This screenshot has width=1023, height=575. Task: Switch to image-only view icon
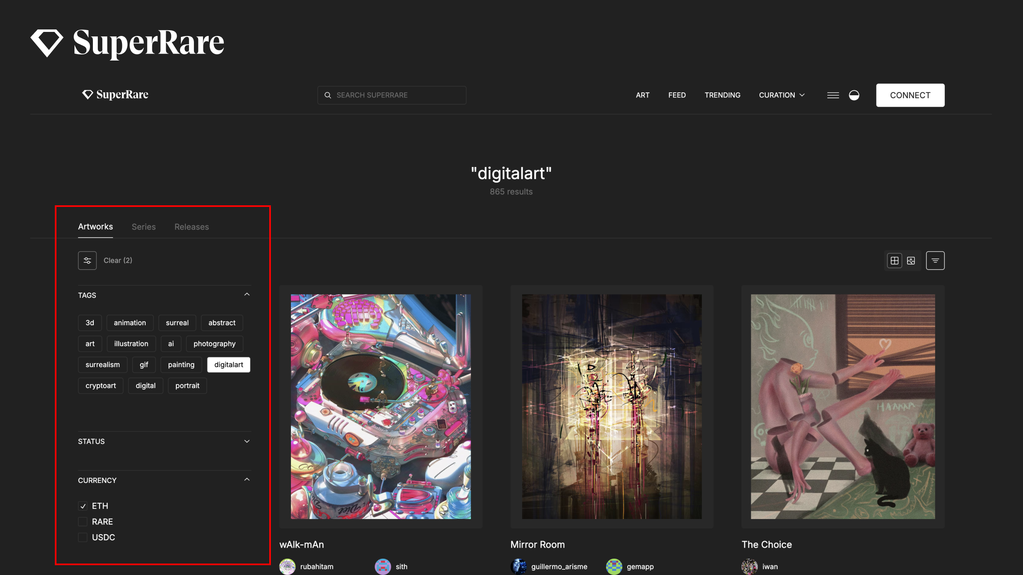coord(911,261)
